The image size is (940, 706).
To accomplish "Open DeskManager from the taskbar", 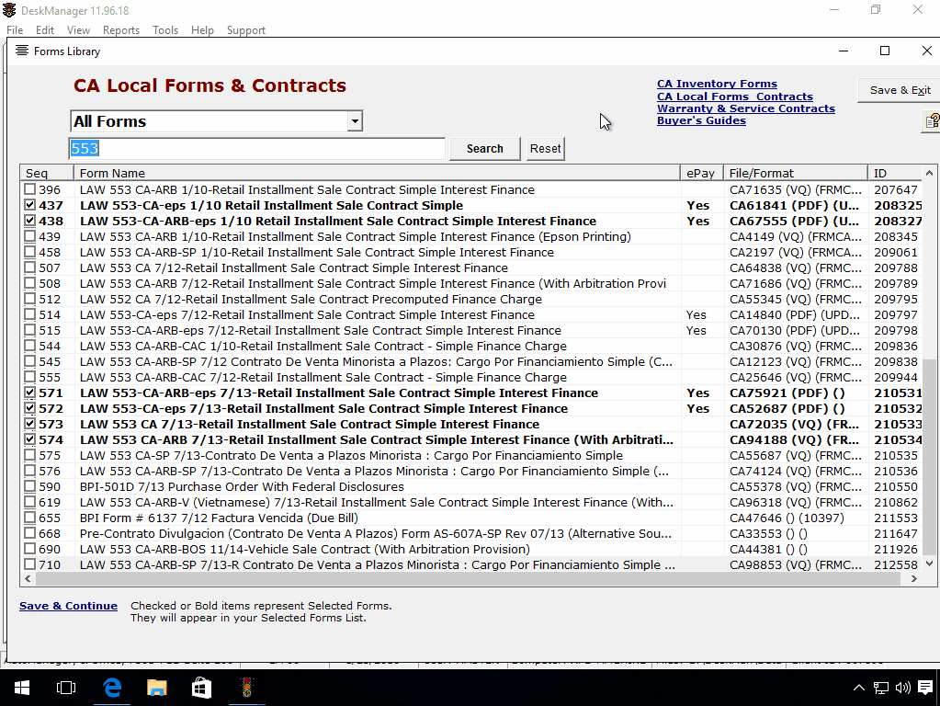I will click(245, 687).
